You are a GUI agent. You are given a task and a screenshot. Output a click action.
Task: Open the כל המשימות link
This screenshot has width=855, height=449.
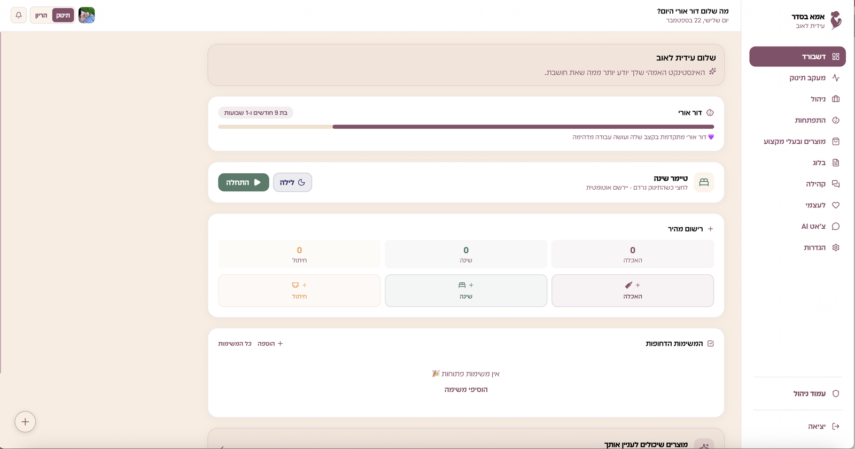(x=235, y=344)
